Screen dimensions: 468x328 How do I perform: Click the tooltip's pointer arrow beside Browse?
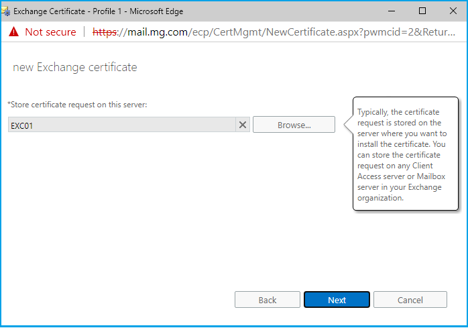click(x=348, y=124)
